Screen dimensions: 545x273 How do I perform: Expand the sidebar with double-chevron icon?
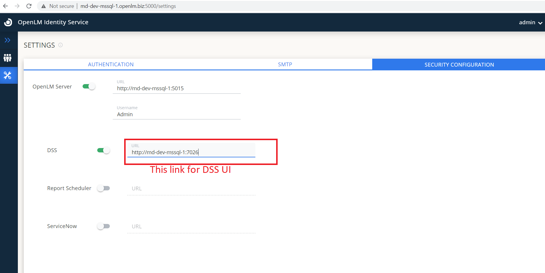8,40
